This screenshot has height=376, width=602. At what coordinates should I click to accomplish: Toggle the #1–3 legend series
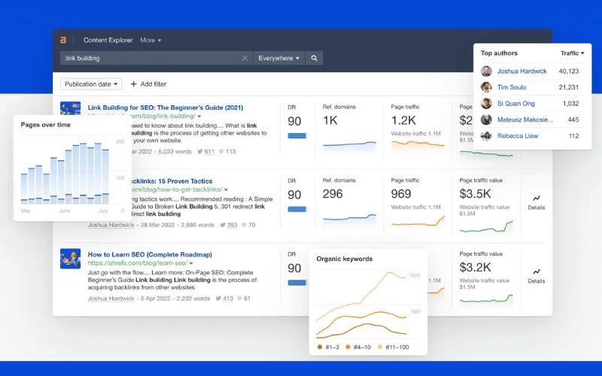pos(328,347)
